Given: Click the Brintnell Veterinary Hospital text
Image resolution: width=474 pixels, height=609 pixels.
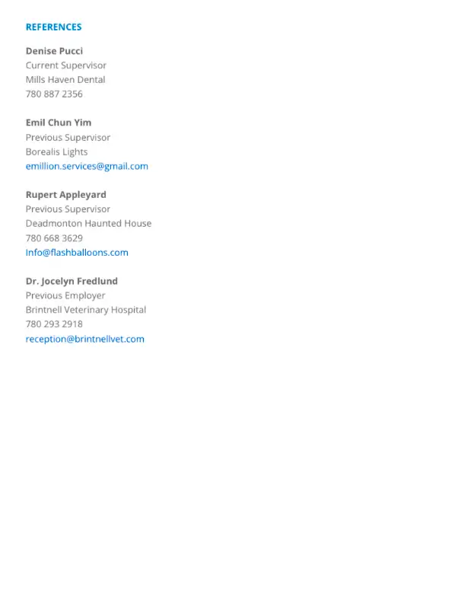Looking at the screenshot, I should tap(86, 310).
